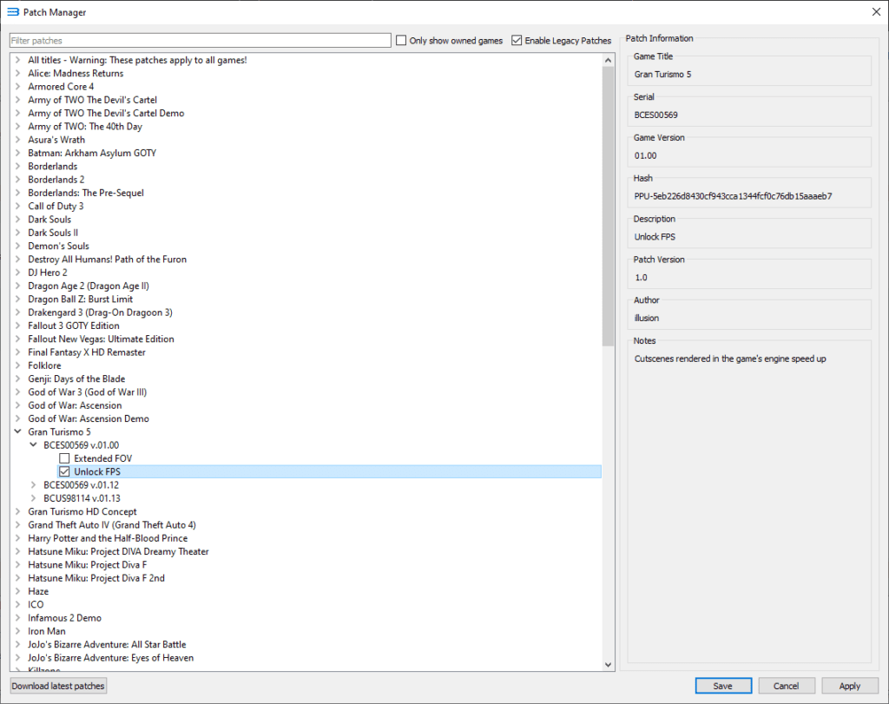The image size is (889, 704).
Task: Expand the BCES00569 v.01.12 entry
Action: click(34, 485)
